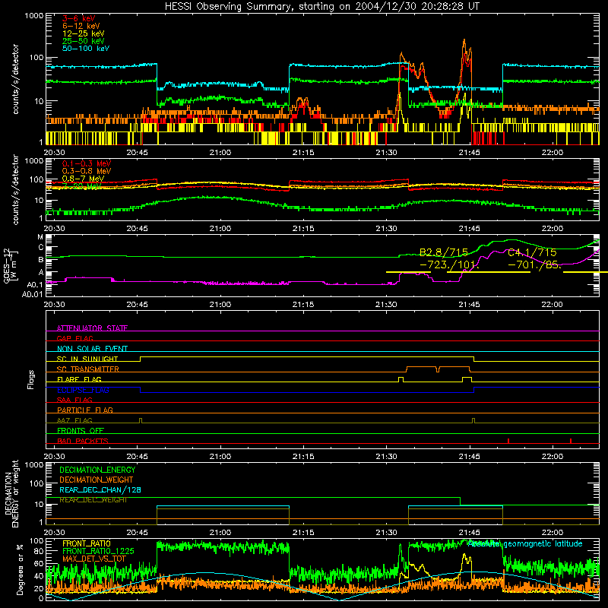Click the HESSI Observing Summary title
Image resolution: width=608 pixels, height=608 pixels.
point(321,7)
